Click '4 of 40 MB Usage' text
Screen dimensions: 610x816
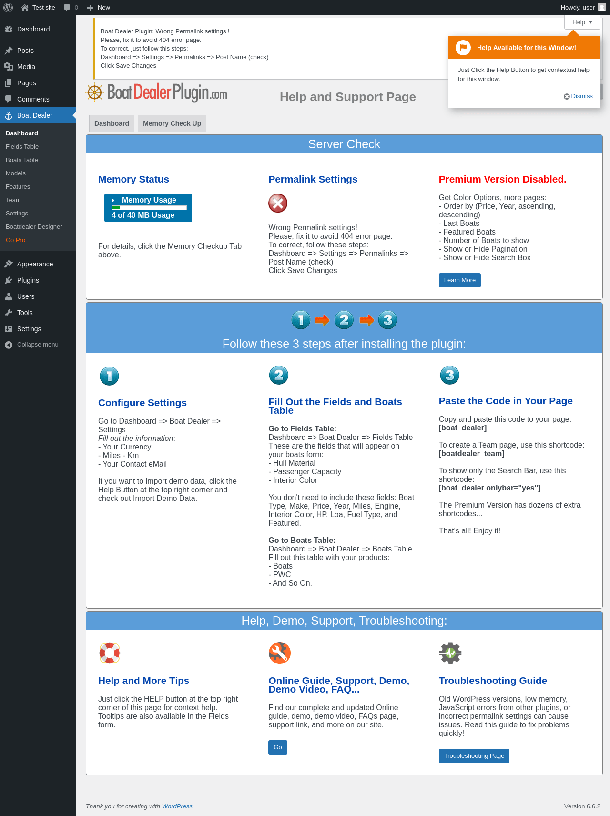pos(143,215)
